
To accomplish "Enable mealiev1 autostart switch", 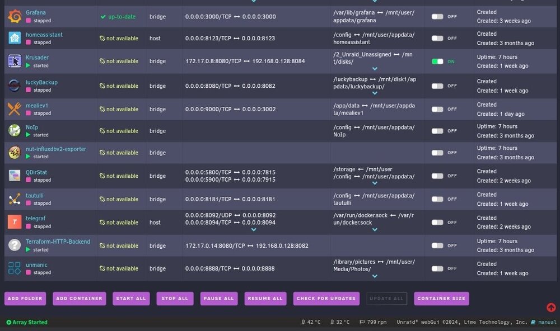I will pyautogui.click(x=437, y=109).
